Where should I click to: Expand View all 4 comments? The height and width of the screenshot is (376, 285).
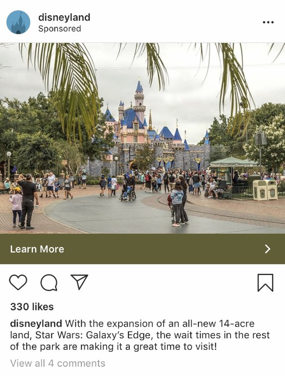[58, 363]
